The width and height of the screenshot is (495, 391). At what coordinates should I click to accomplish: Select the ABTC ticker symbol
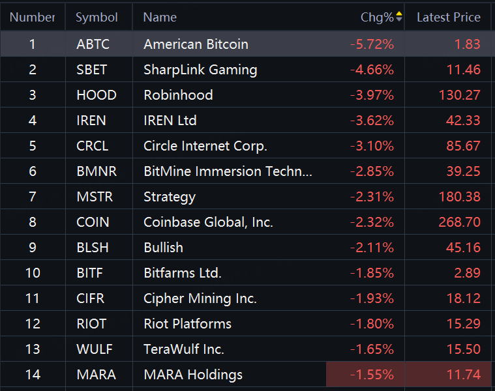point(93,44)
